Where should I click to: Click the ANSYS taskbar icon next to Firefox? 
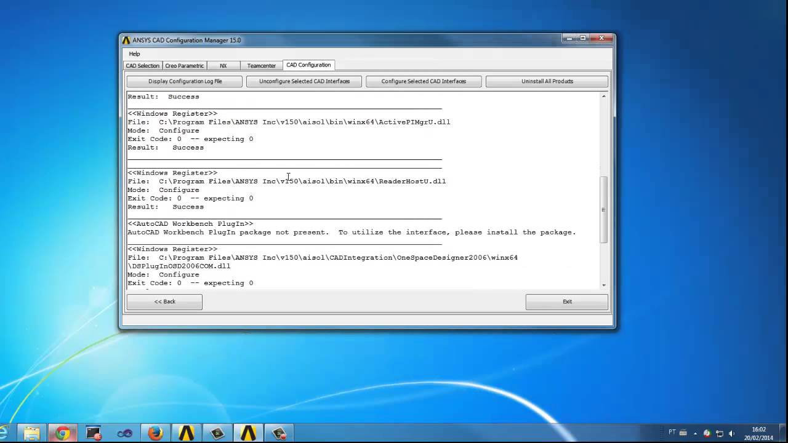click(x=186, y=433)
